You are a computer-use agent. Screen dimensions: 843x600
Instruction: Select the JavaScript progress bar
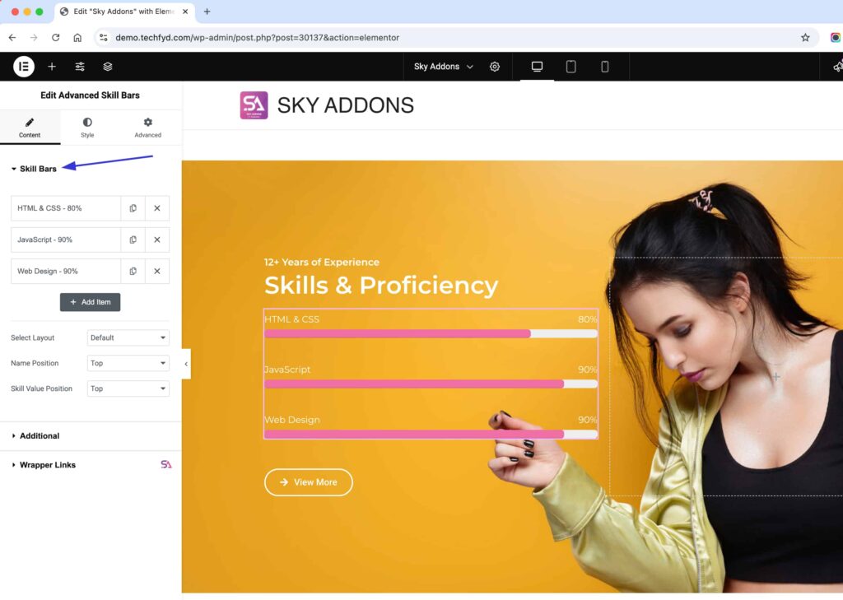coord(431,384)
